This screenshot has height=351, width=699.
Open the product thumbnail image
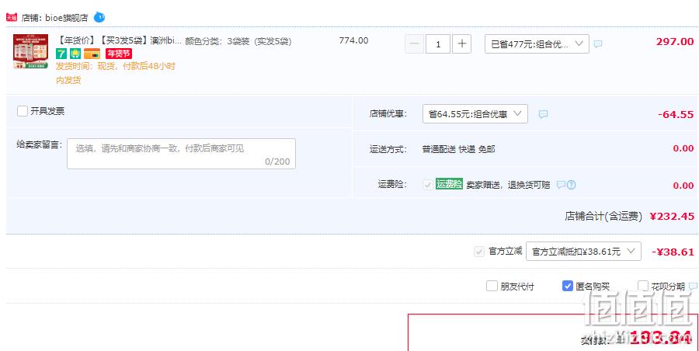[x=31, y=51]
